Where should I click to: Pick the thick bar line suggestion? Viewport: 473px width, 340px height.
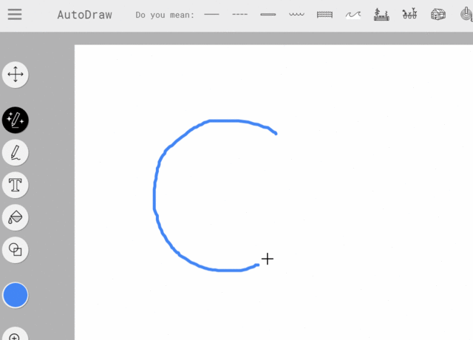coord(268,14)
